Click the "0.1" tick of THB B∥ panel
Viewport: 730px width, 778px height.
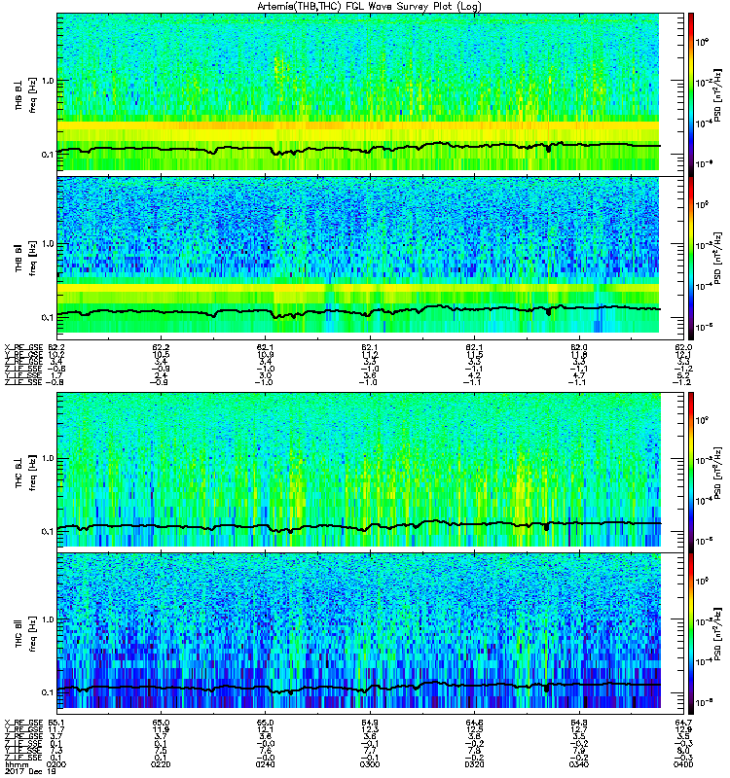point(47,317)
